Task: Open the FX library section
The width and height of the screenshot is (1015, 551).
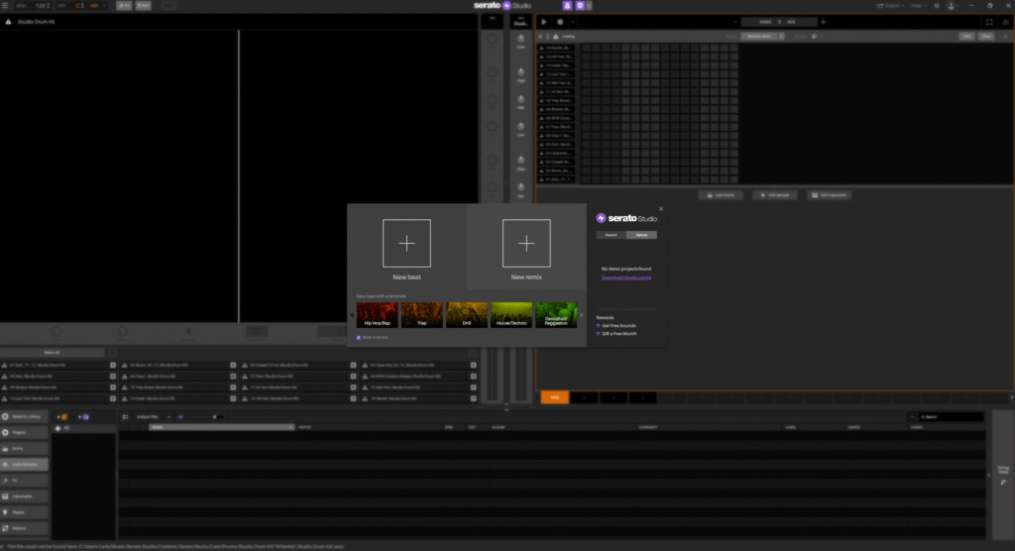Action: tap(24, 481)
